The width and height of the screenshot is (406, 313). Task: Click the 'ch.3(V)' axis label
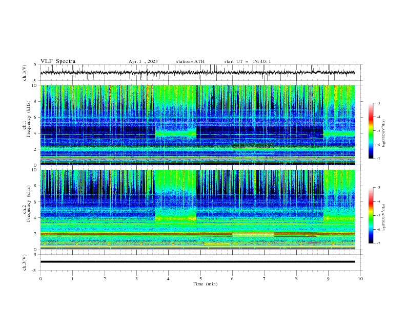click(25, 262)
